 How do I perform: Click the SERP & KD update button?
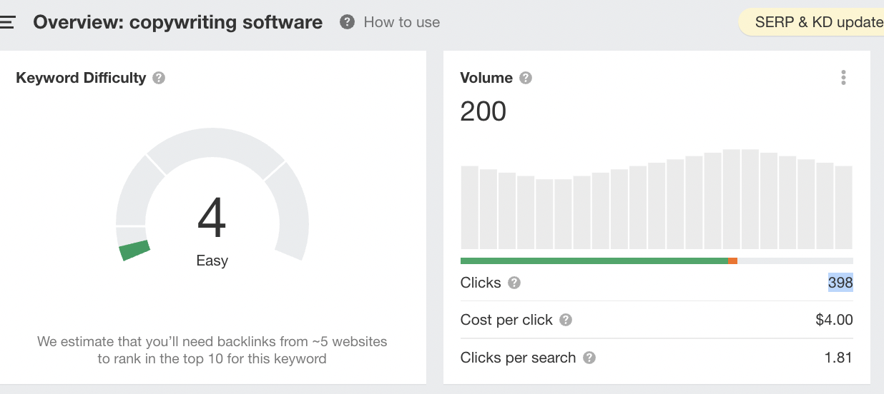click(x=815, y=22)
